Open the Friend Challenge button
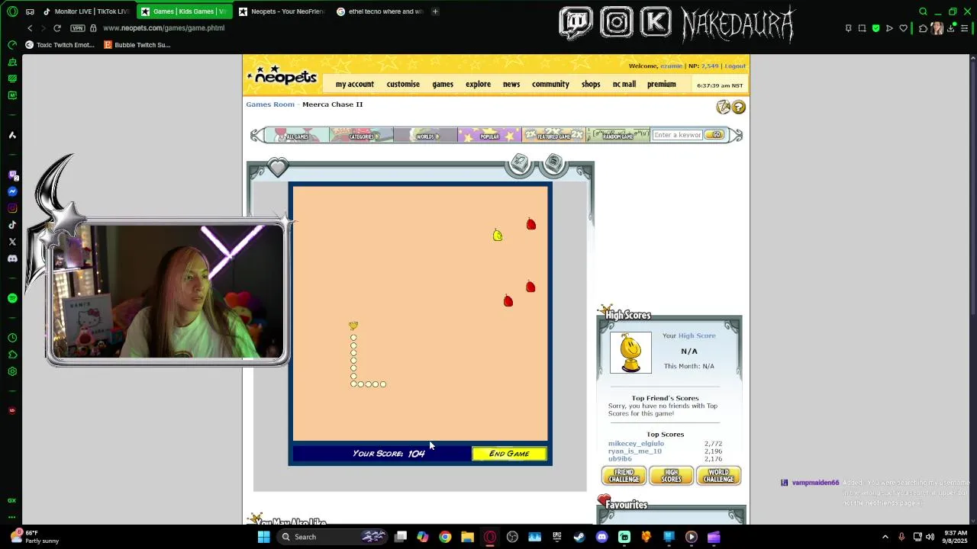The image size is (977, 549). click(624, 476)
